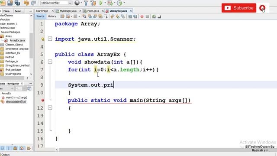Click the Find Next Occurrence icon
Screen dimensions: 277x156
[x=95, y=16]
